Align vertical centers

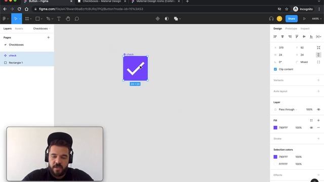tap(304, 36)
